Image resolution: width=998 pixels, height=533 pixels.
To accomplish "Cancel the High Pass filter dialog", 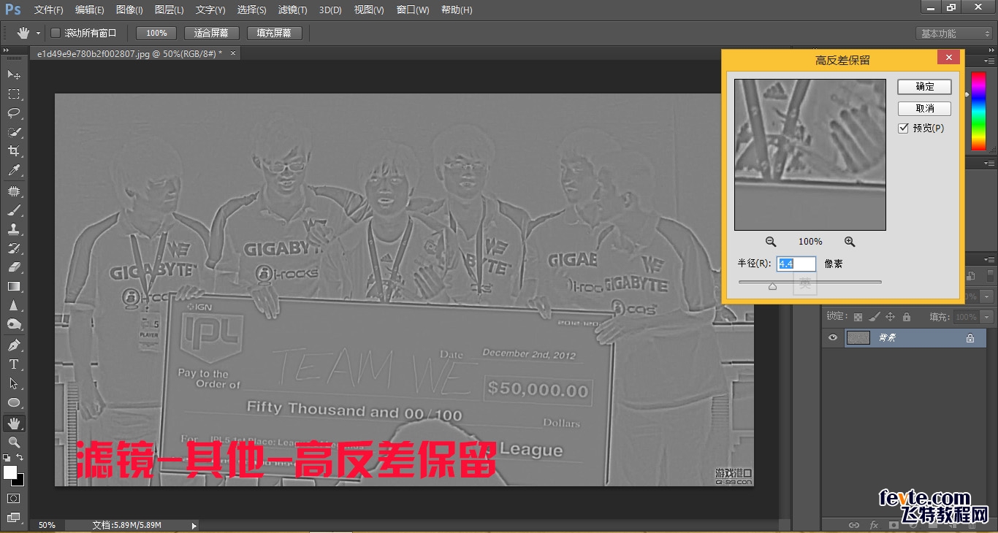I will click(x=925, y=109).
